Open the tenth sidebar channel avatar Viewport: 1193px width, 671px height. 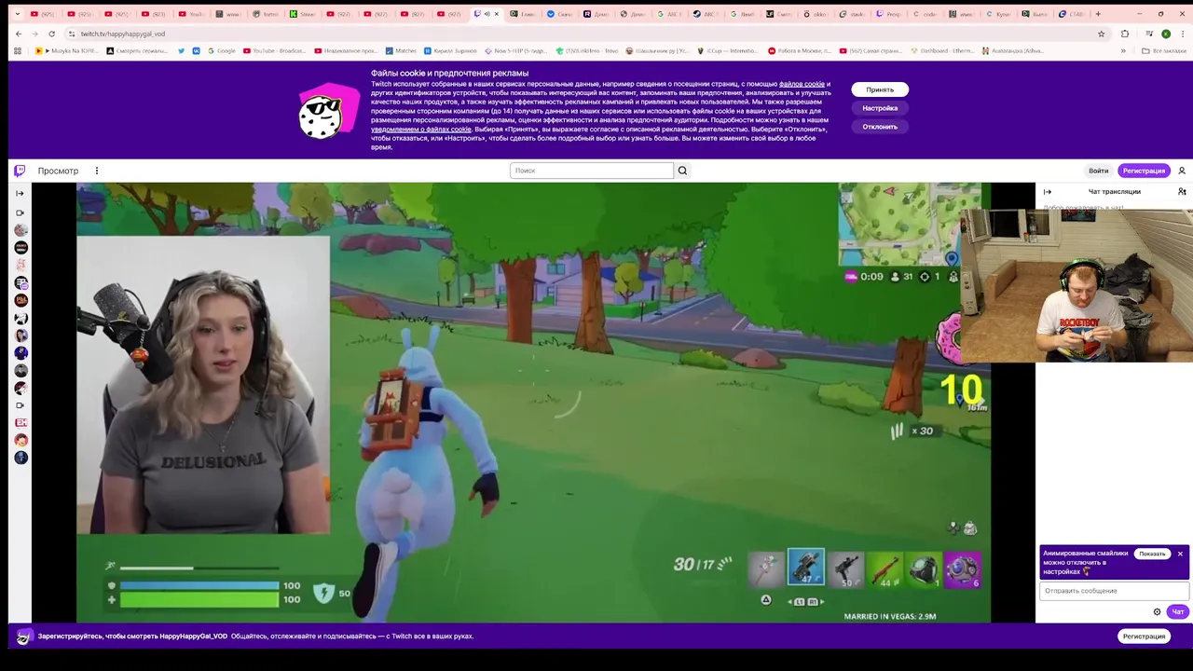pyautogui.click(x=21, y=388)
